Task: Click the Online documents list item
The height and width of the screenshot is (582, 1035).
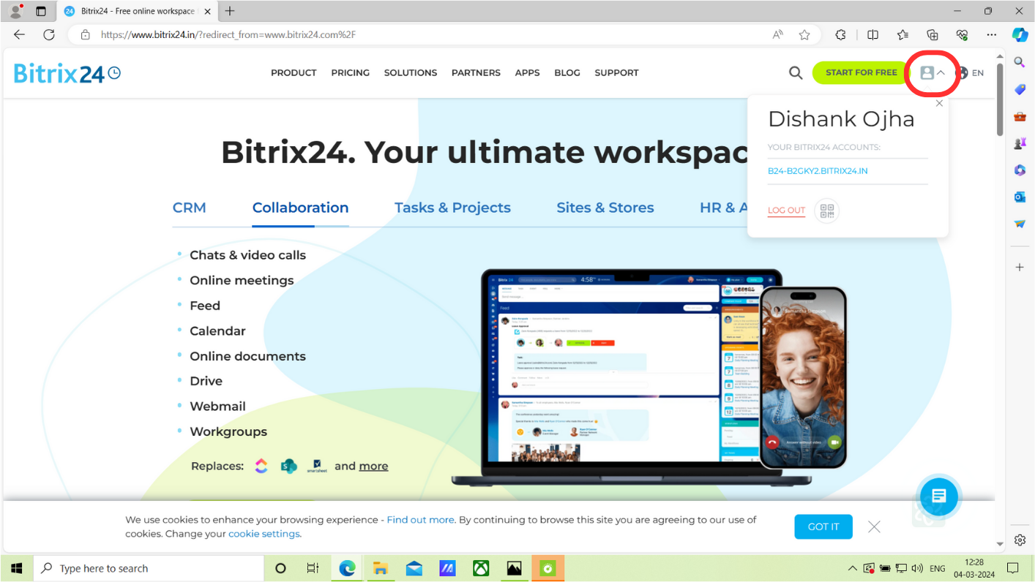Action: coord(247,356)
